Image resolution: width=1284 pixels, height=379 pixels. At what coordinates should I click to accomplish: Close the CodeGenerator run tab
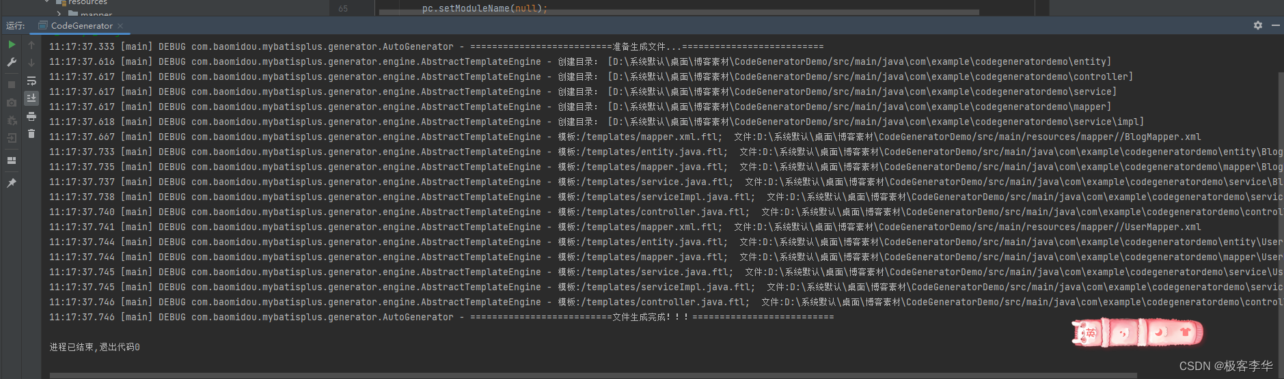(120, 26)
